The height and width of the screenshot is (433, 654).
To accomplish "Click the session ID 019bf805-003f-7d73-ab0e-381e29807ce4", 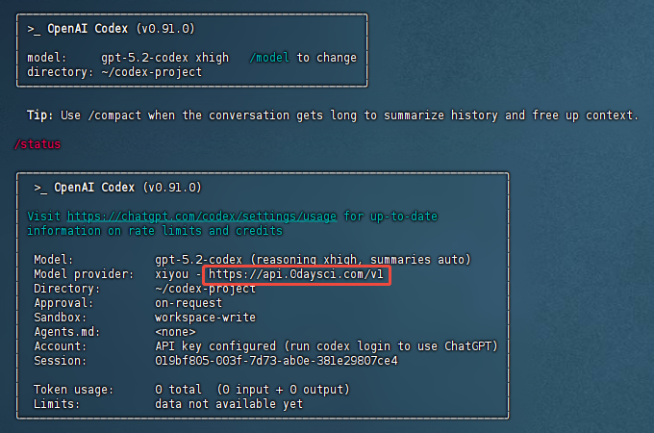I will 276,361.
